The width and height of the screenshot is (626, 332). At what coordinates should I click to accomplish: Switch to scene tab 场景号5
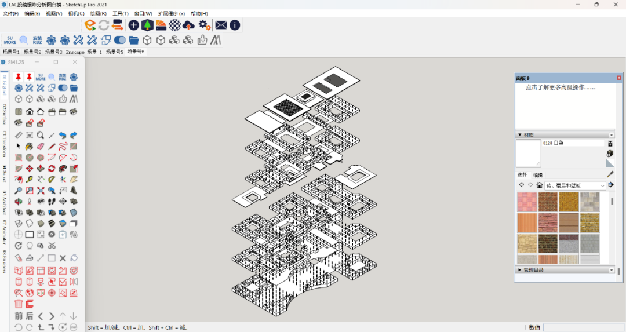tap(115, 52)
